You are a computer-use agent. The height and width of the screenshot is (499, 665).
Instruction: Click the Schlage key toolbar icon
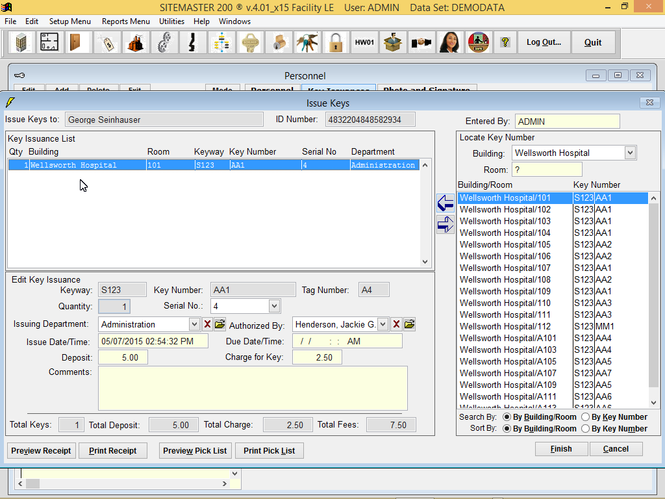coord(250,42)
